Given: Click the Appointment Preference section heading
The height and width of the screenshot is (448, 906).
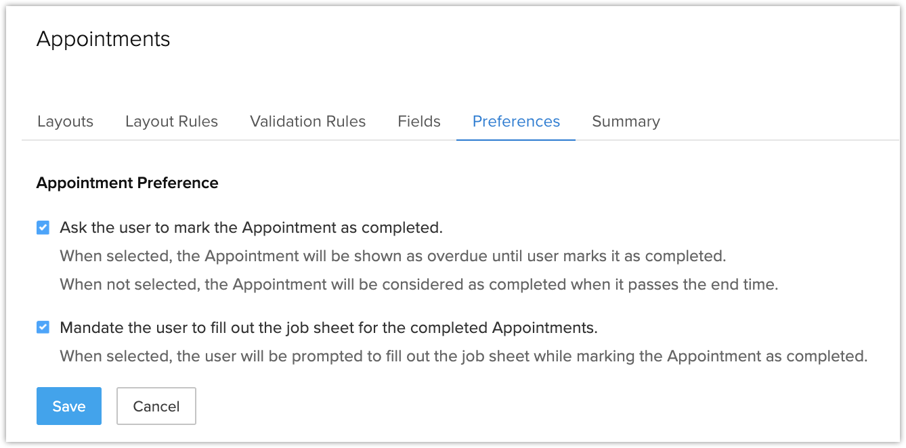Looking at the screenshot, I should 127,183.
